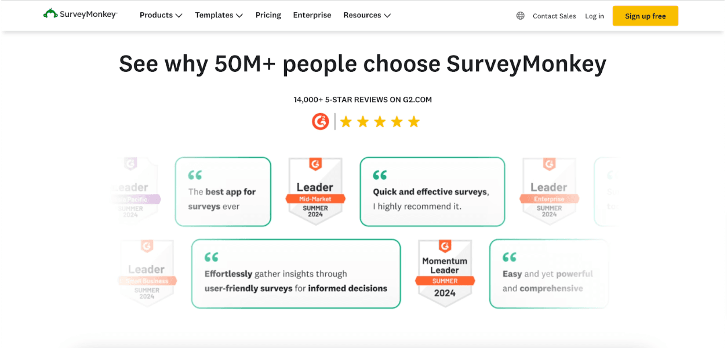727x348 pixels.
Task: Go to the Enterprise page
Action: coord(312,15)
